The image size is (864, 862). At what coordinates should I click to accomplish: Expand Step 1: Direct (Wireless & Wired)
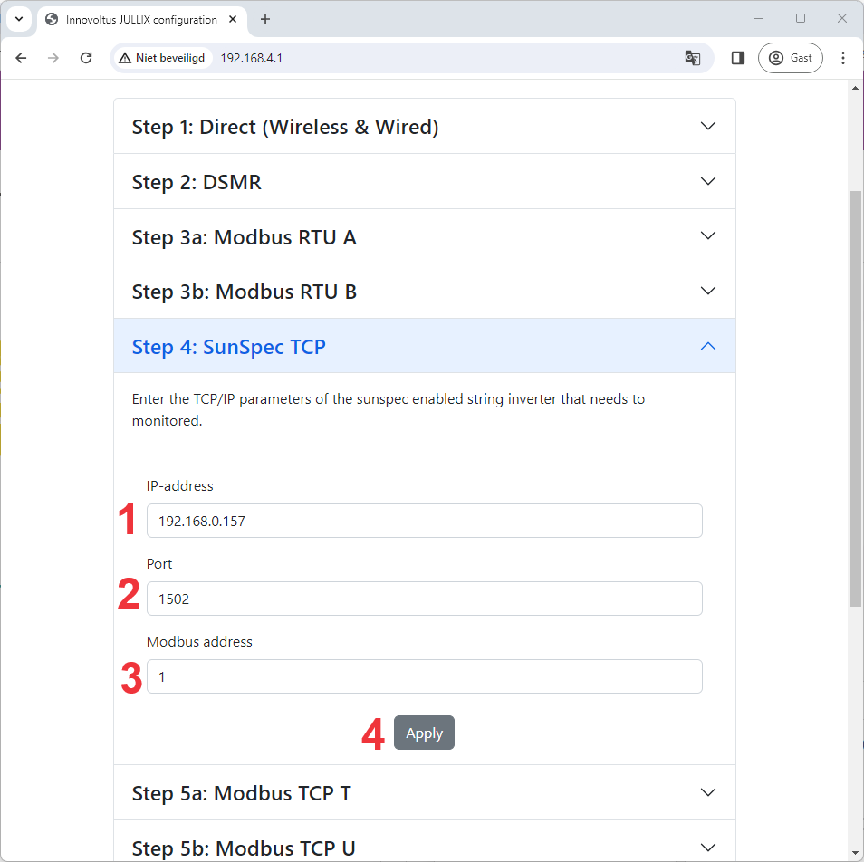point(424,127)
